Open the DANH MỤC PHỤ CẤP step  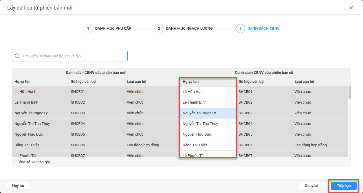click(113, 29)
